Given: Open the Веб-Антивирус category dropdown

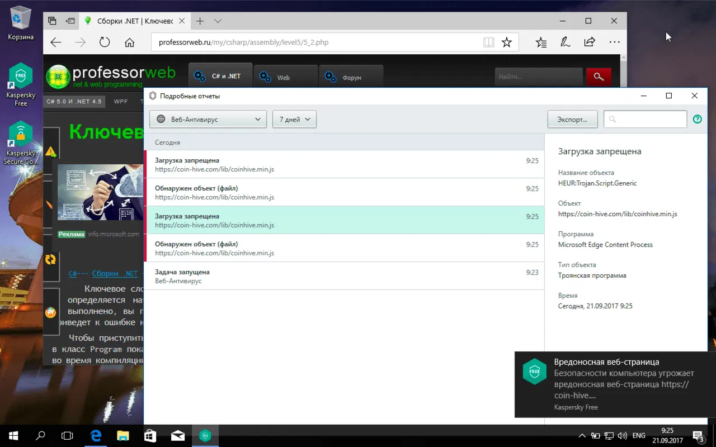Looking at the screenshot, I should coord(208,118).
